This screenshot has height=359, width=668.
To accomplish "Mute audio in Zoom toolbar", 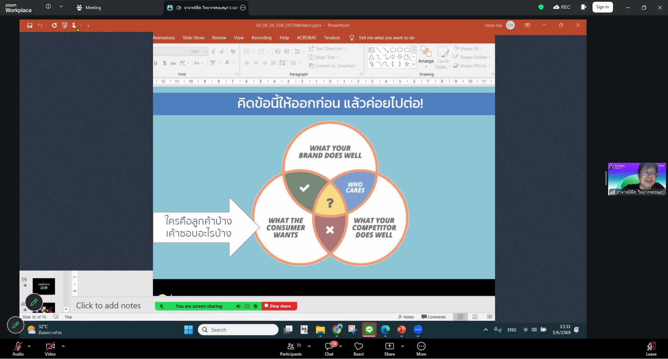I will (x=18, y=349).
